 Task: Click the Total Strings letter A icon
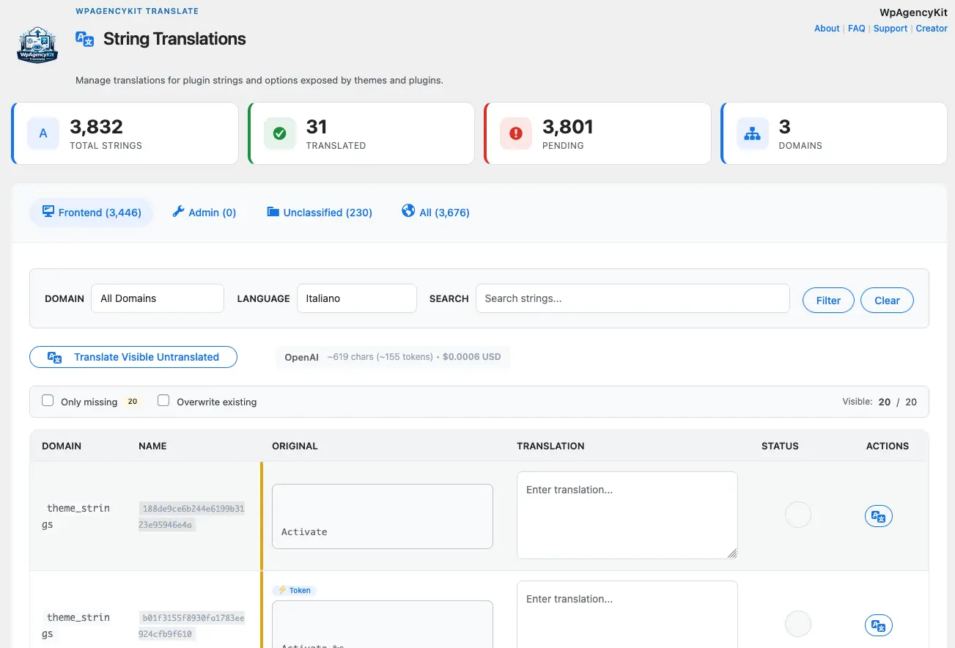tap(43, 133)
